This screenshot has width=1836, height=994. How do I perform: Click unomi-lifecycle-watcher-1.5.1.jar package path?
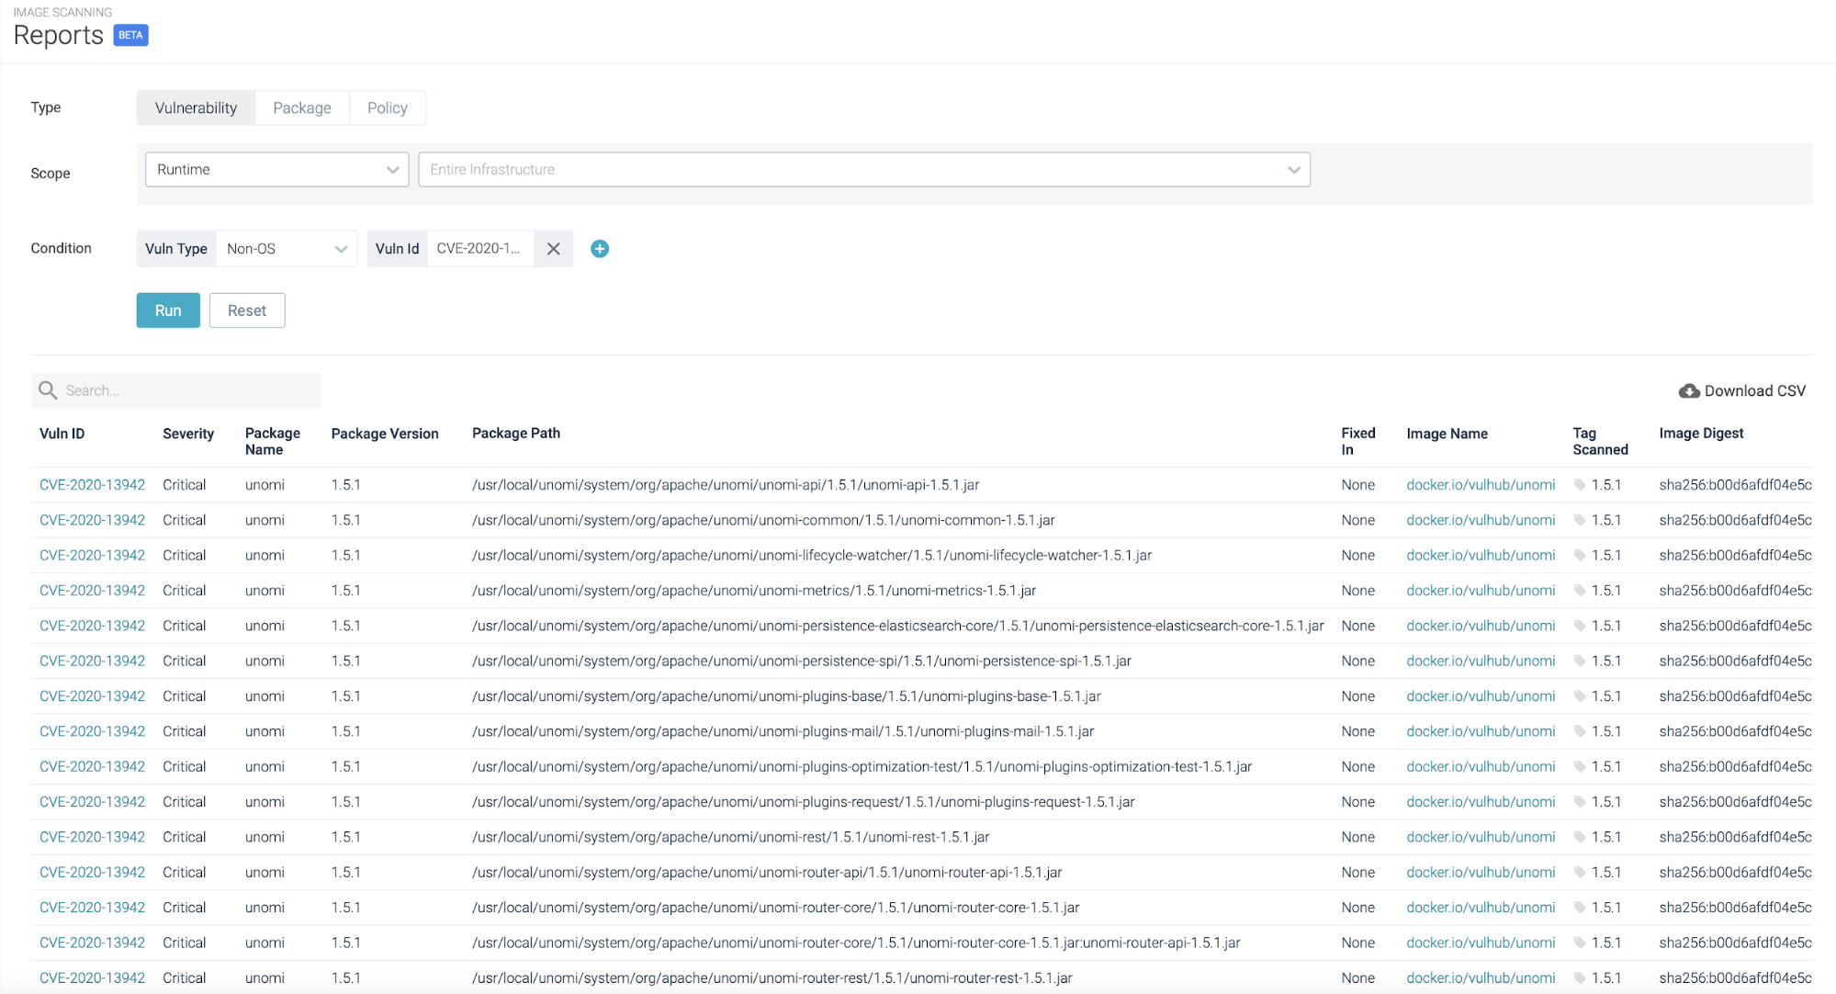[812, 556]
